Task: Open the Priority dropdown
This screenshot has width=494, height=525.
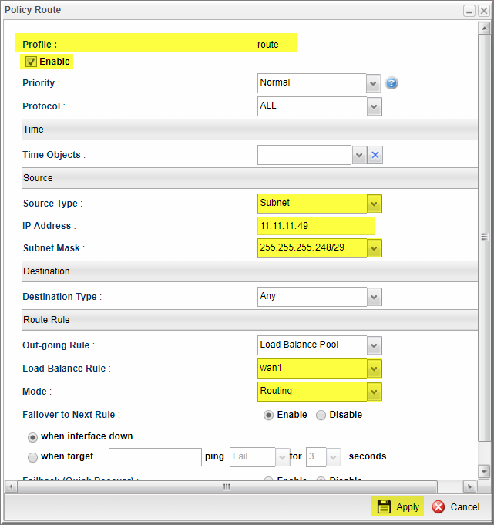Action: point(374,83)
